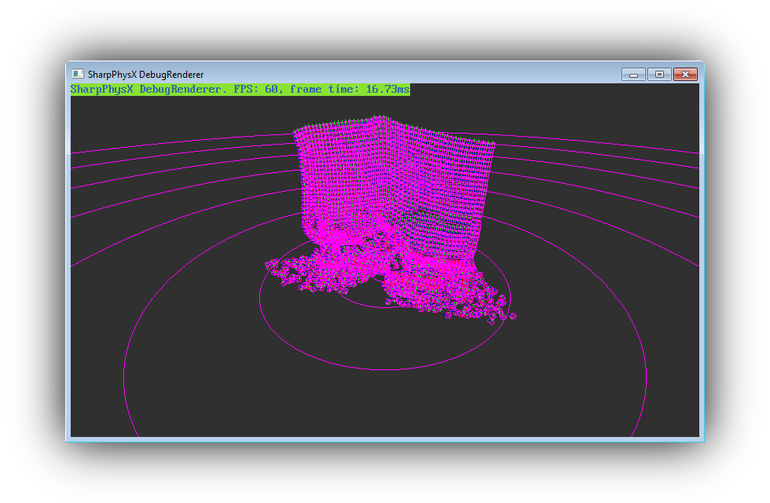
Task: Click the SharpPhysX DebugRenderer window icon
Action: pos(78,74)
